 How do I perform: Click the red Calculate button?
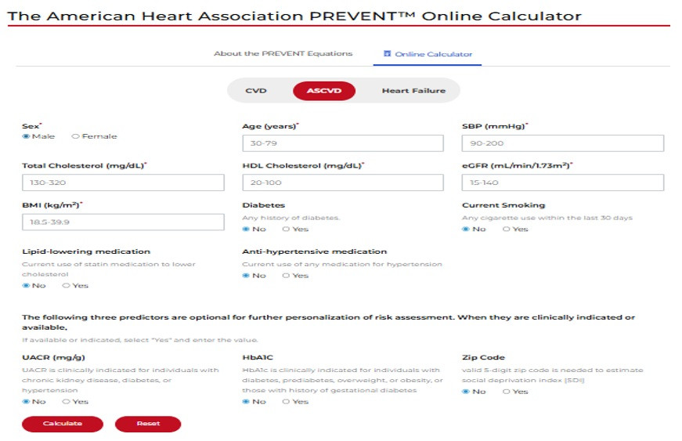(x=63, y=424)
